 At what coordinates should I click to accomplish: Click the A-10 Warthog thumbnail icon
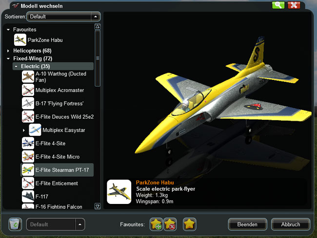(x=28, y=76)
